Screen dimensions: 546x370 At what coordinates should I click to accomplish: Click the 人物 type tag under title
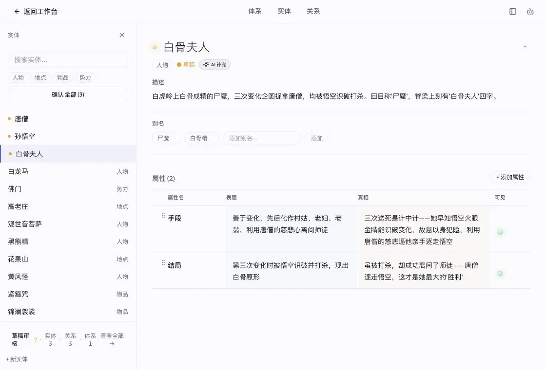(x=162, y=65)
